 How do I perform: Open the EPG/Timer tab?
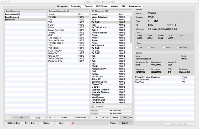click(x=101, y=6)
